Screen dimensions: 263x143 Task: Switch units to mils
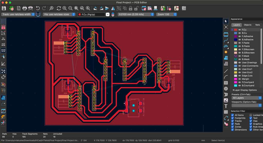(x=3, y=44)
